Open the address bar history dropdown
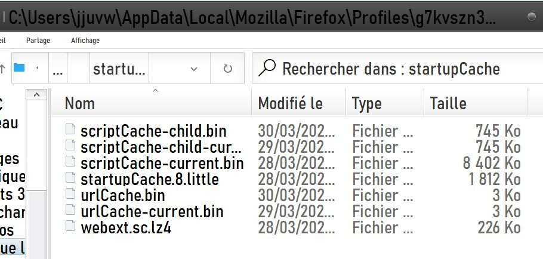The width and height of the screenshot is (543, 259). (193, 69)
